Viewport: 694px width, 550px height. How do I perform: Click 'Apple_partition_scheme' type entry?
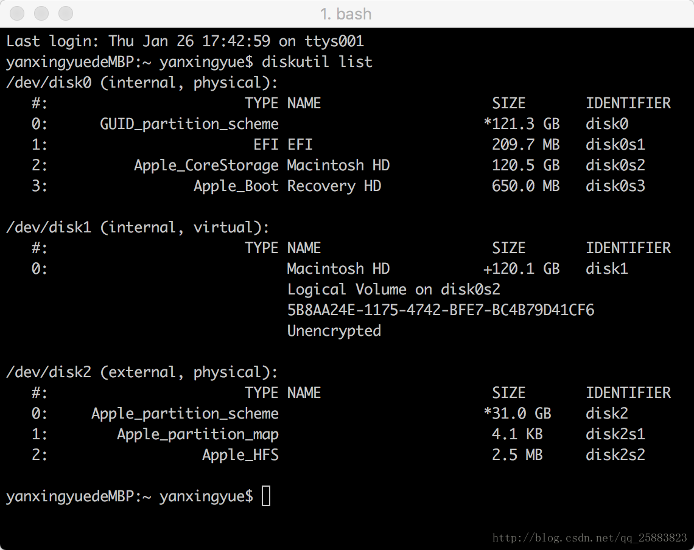pos(185,414)
